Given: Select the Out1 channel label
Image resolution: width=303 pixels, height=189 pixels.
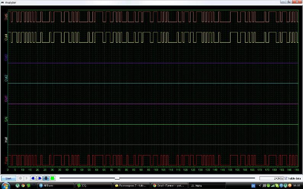Looking at the screenshot, I should (x=6, y=99).
